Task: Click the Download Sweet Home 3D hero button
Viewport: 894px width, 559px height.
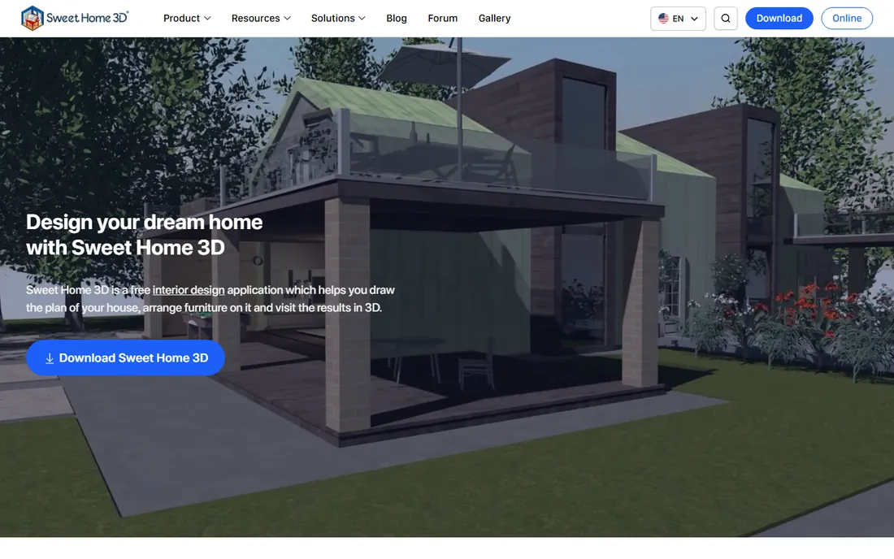Action: (x=125, y=357)
